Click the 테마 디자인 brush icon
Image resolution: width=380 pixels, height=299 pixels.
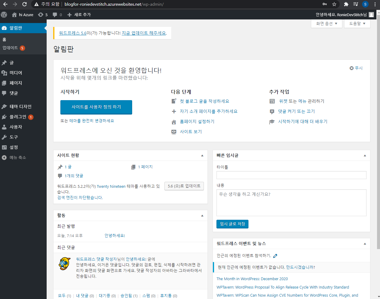click(4, 106)
